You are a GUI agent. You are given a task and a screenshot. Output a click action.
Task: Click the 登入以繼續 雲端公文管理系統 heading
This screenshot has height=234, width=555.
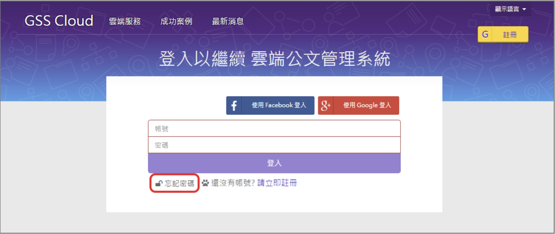[x=274, y=59]
